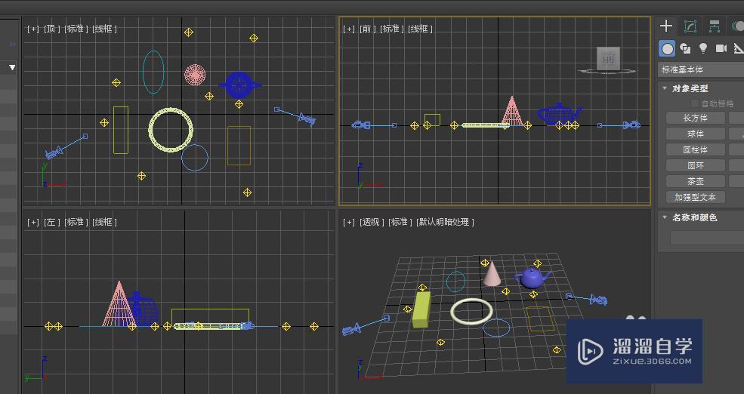Open [线框] shading menu in front viewport
This screenshot has height=394, width=744.
point(421,29)
